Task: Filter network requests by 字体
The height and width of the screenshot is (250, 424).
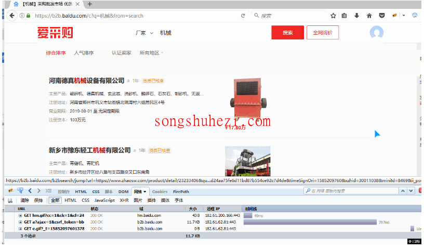Action: pyautogui.click(x=179, y=200)
